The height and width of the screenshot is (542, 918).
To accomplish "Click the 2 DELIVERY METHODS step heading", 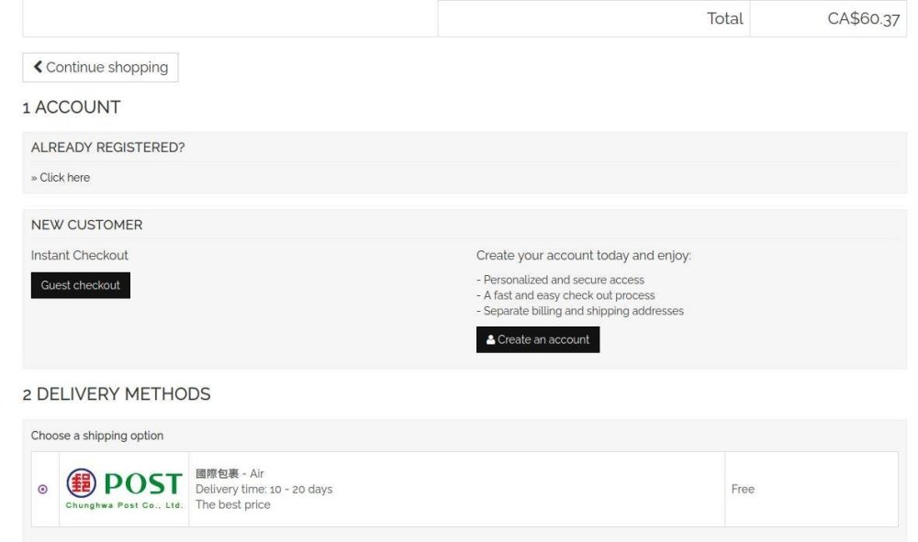I will click(x=117, y=394).
